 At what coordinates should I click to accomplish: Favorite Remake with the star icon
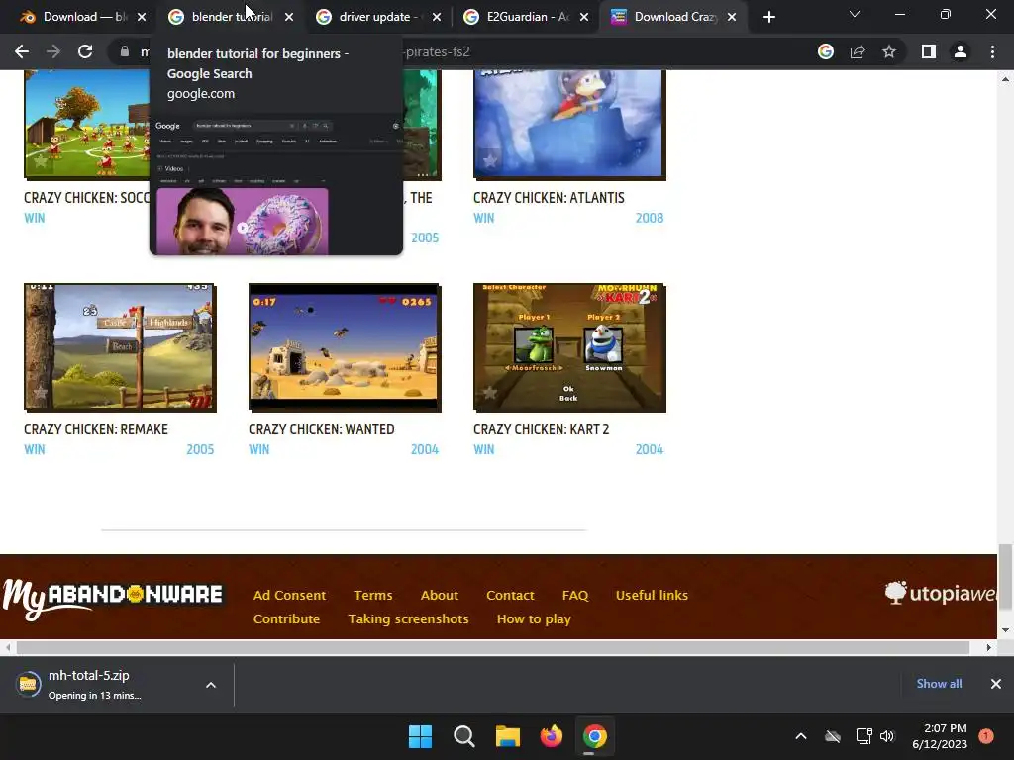click(x=40, y=393)
